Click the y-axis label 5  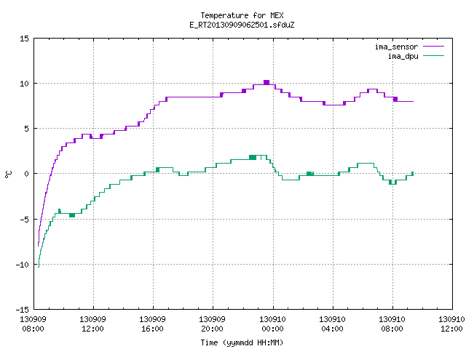click(x=26, y=129)
